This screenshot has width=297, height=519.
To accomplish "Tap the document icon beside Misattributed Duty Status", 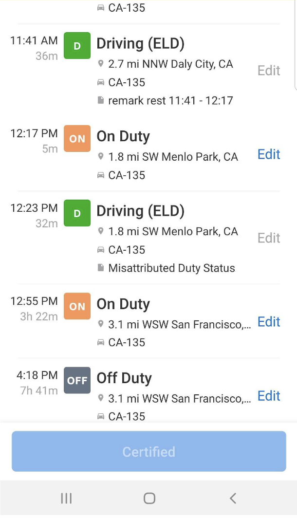I will point(101,268).
